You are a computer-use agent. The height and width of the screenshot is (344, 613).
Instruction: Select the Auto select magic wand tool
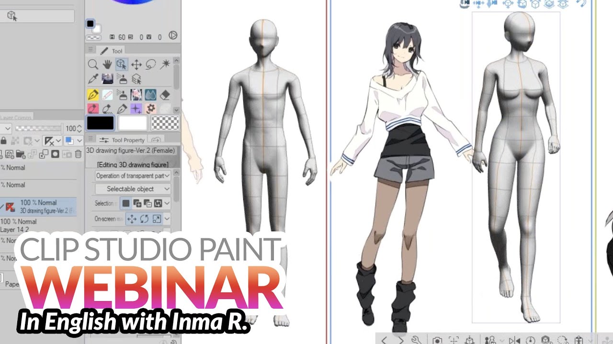[165, 64]
